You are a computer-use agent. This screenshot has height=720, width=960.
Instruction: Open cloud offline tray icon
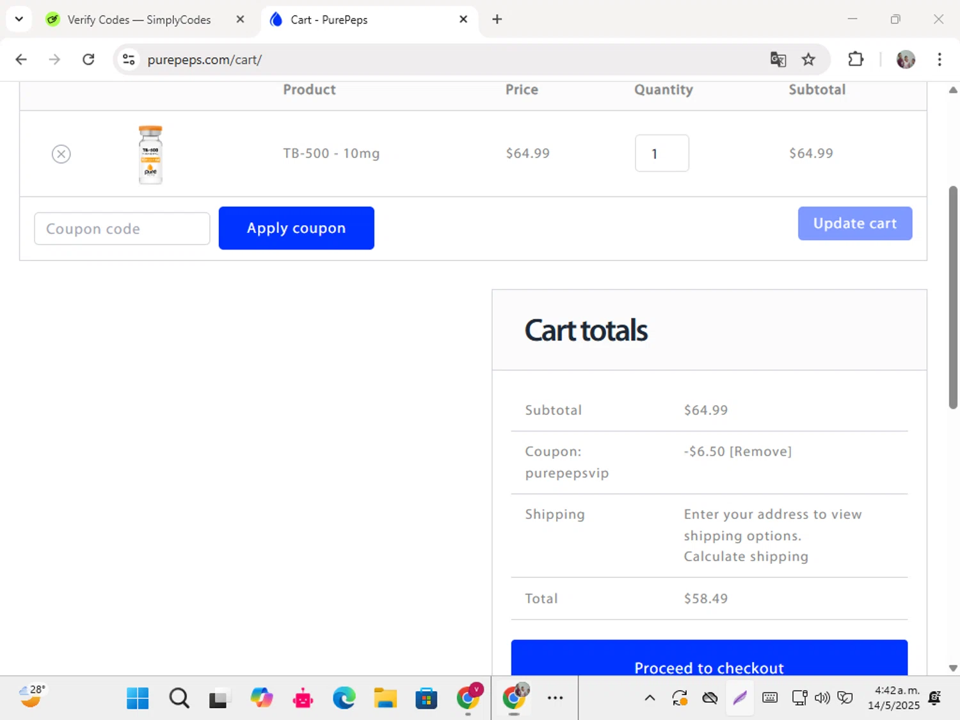coord(710,698)
